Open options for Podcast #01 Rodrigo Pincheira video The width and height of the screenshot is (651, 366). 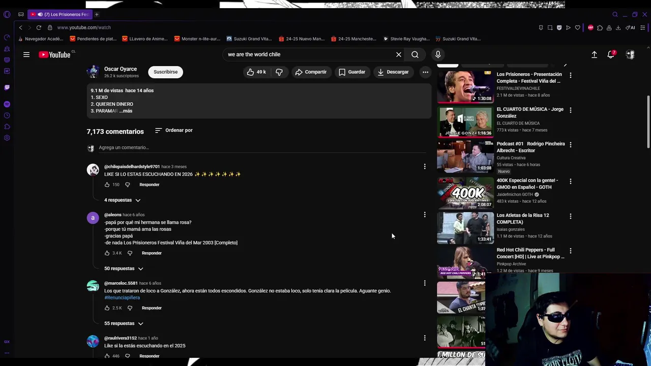pos(570,144)
